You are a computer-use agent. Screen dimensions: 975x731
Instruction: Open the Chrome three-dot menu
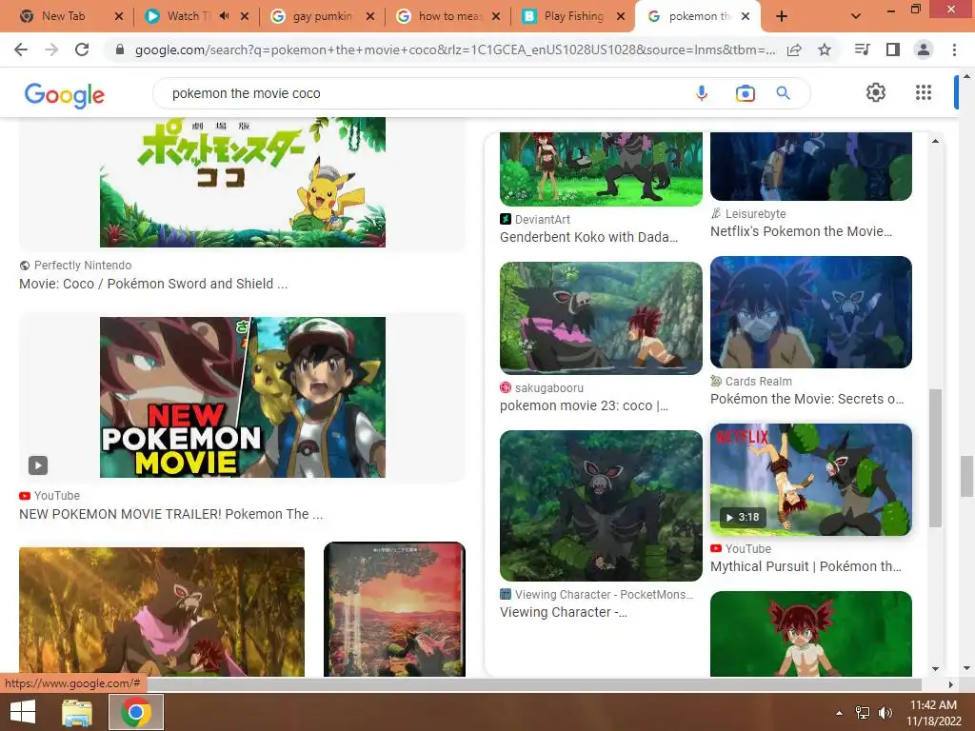954,49
